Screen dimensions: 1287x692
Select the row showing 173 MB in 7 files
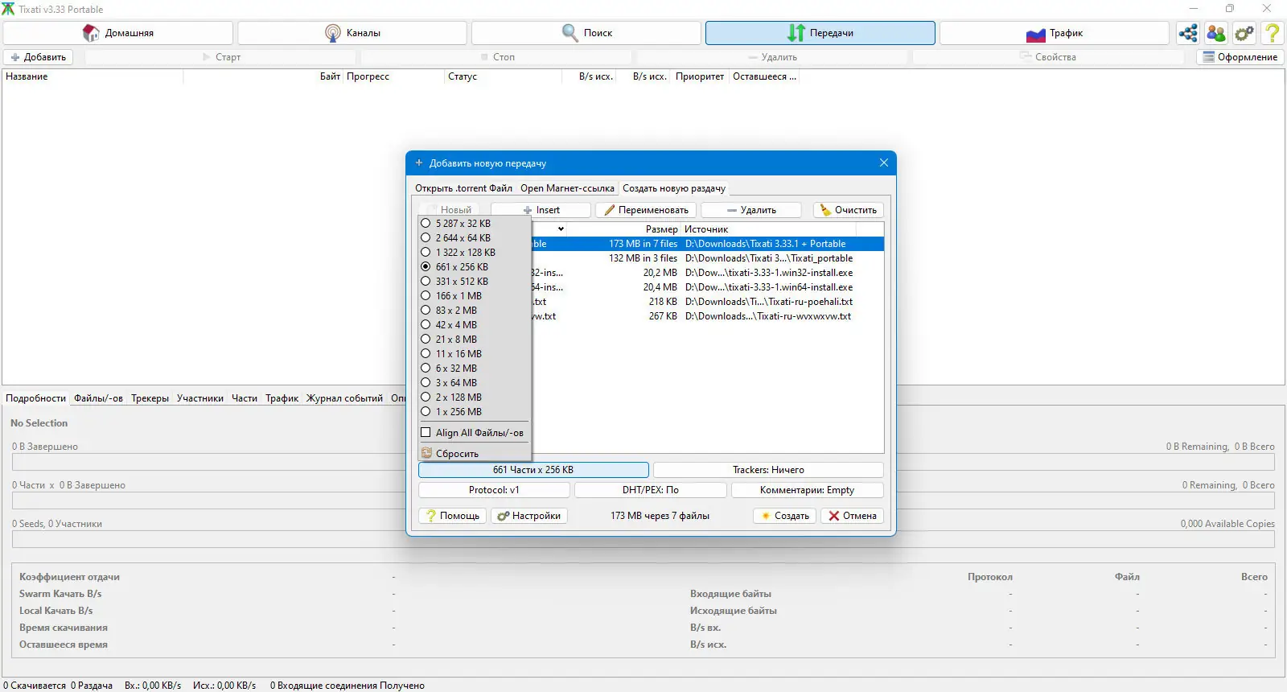[x=708, y=244]
